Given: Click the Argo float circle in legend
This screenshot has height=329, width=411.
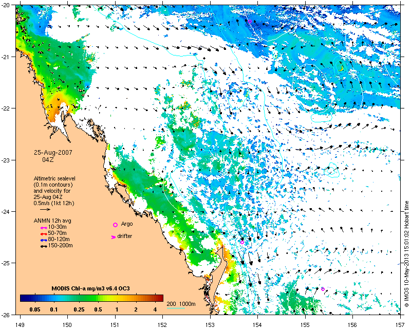Looking at the screenshot, I should tap(115, 225).
